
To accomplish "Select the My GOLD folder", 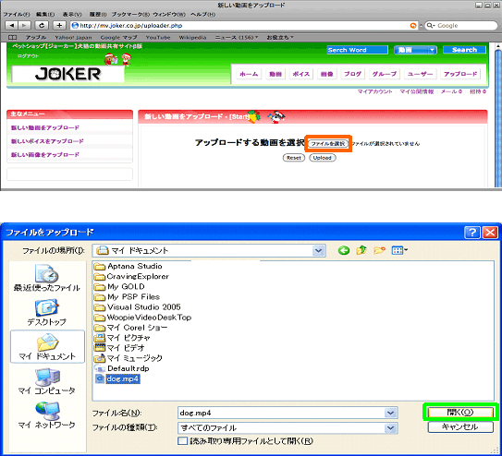I will point(120,287).
